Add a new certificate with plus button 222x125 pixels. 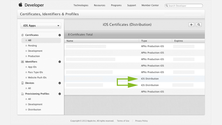pos(191,25)
